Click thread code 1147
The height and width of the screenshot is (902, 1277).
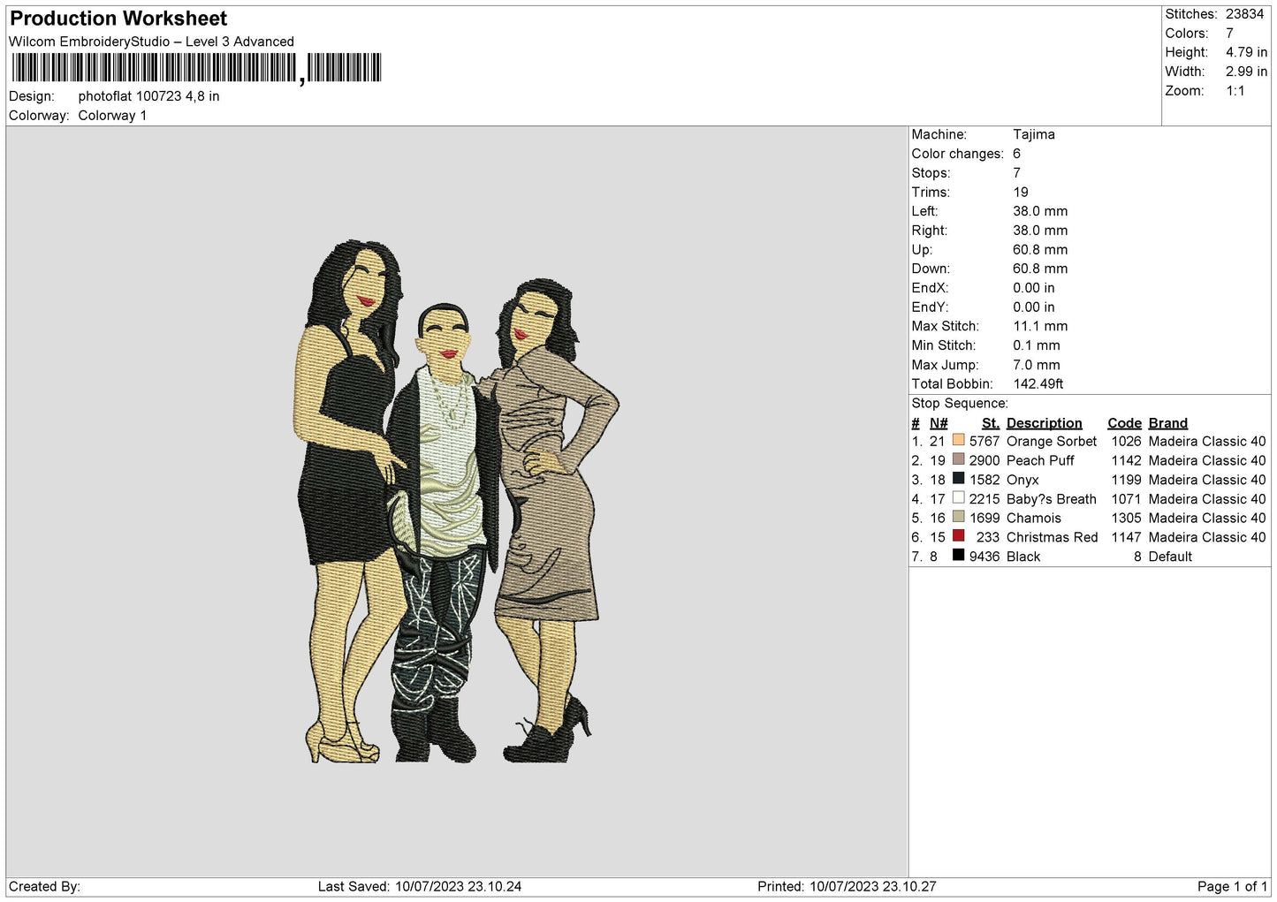tap(1126, 538)
